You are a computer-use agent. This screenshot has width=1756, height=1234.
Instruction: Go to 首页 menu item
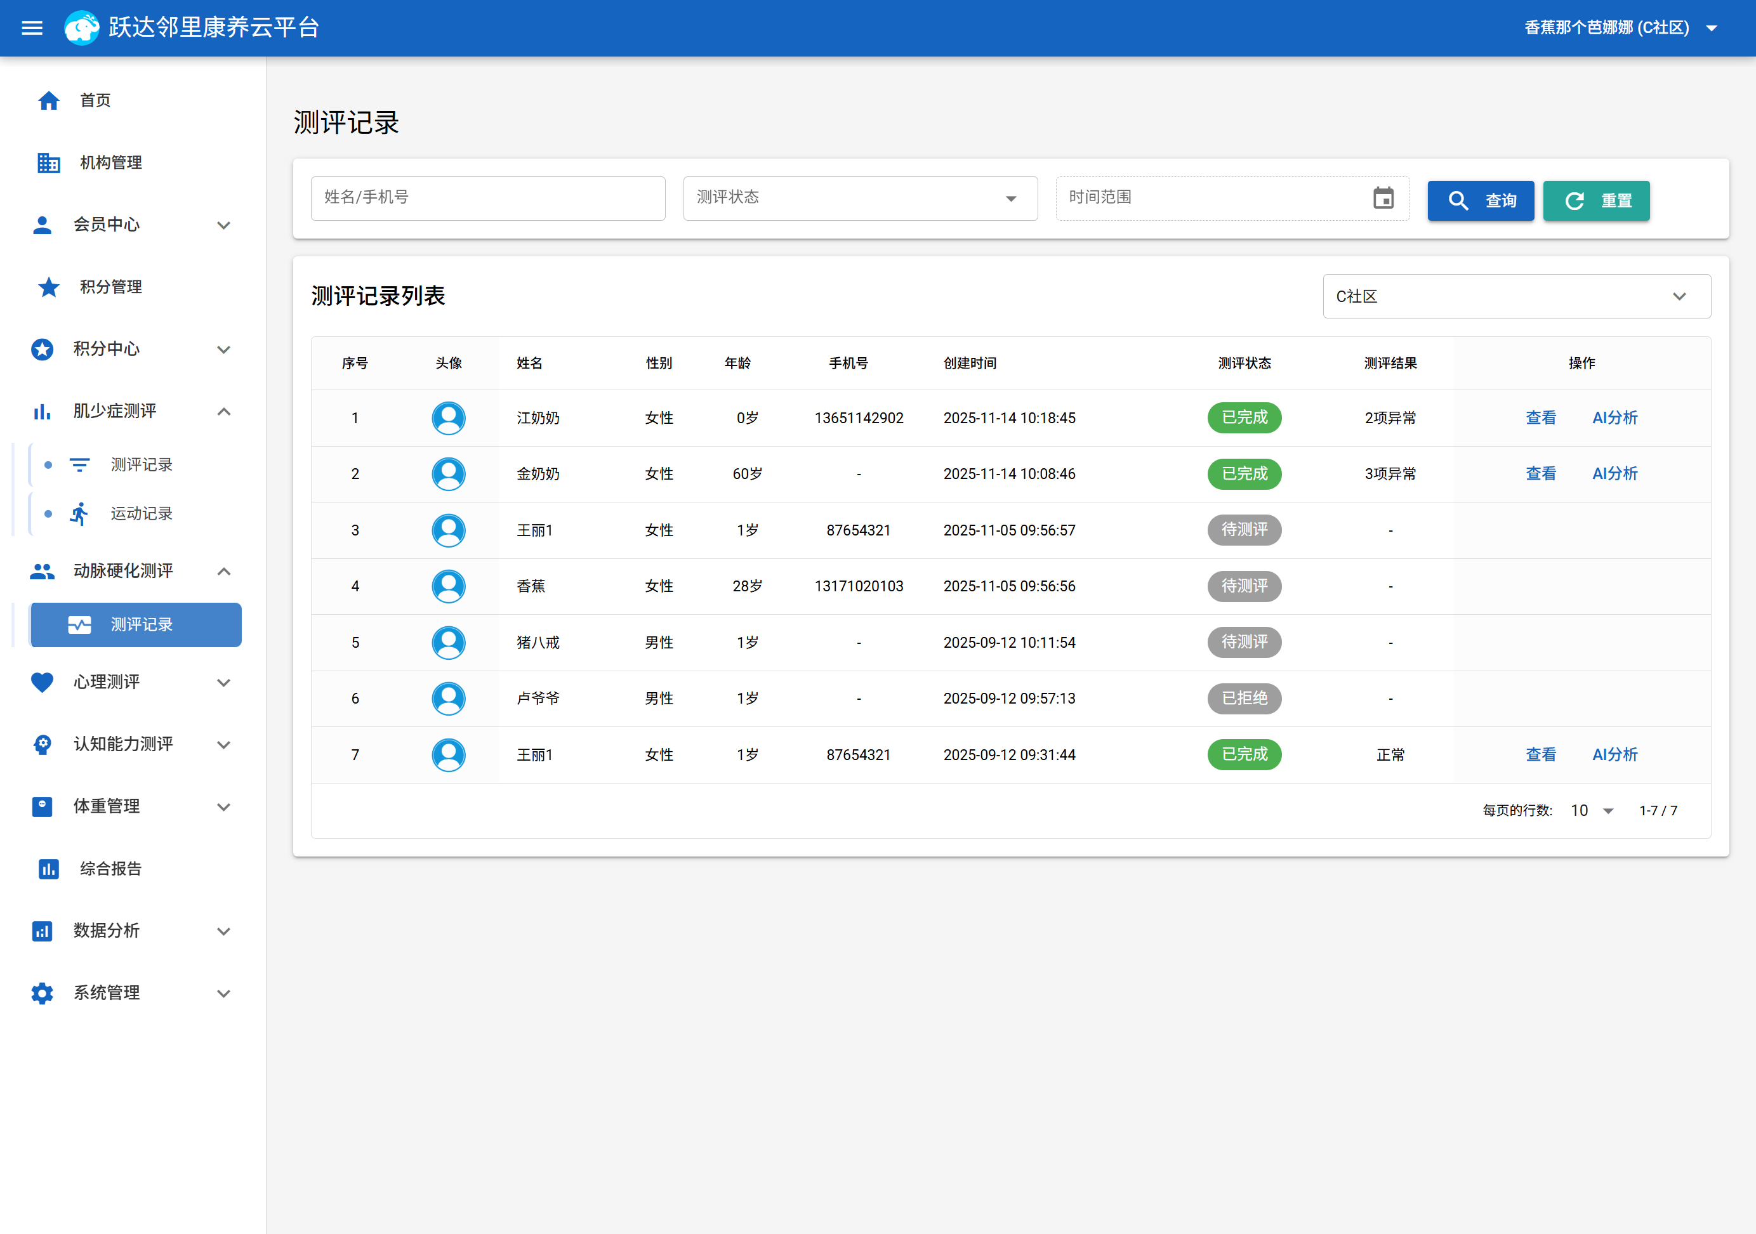pos(135,101)
